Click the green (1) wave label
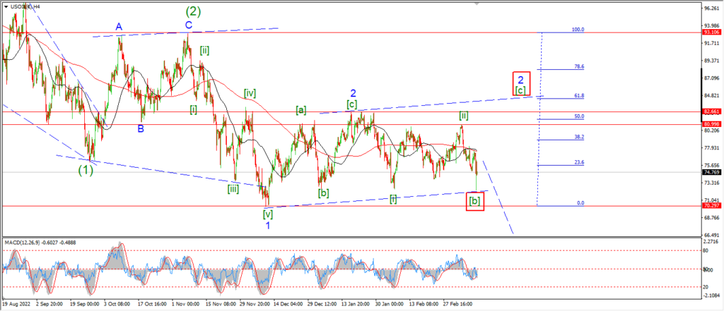Screen dimensions: 724x311 tap(86, 170)
